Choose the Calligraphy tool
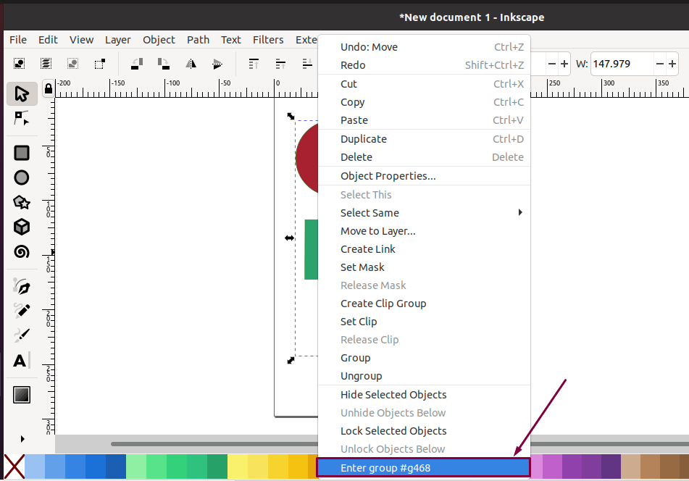This screenshot has width=689, height=481. [x=21, y=335]
